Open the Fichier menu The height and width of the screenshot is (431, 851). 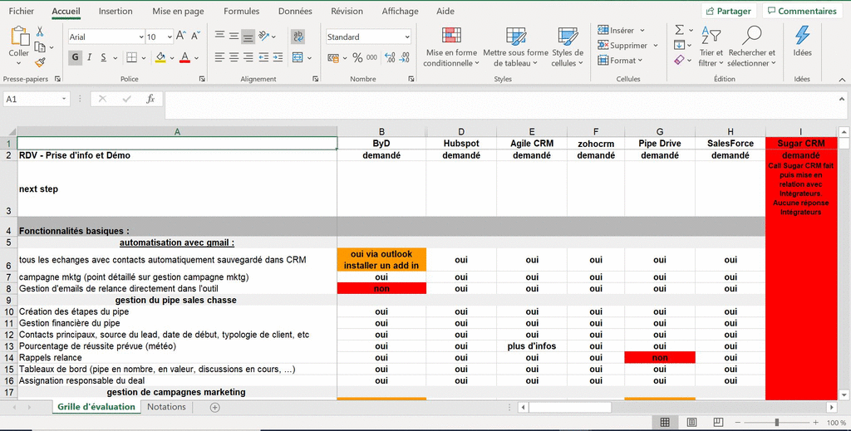(21, 11)
